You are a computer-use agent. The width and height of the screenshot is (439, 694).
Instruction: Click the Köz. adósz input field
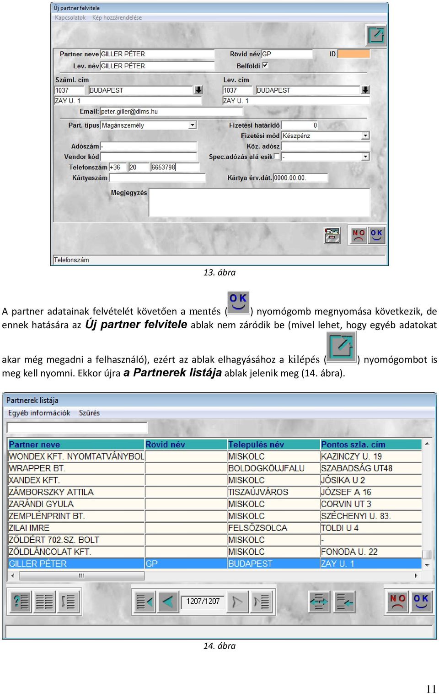pyautogui.click(x=325, y=146)
